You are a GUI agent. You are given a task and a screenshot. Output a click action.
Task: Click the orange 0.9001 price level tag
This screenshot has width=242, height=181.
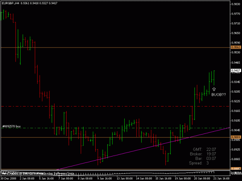[x=236, y=137]
